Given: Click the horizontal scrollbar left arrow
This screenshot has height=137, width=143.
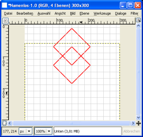Looking at the screenshot, I should [10, 123].
